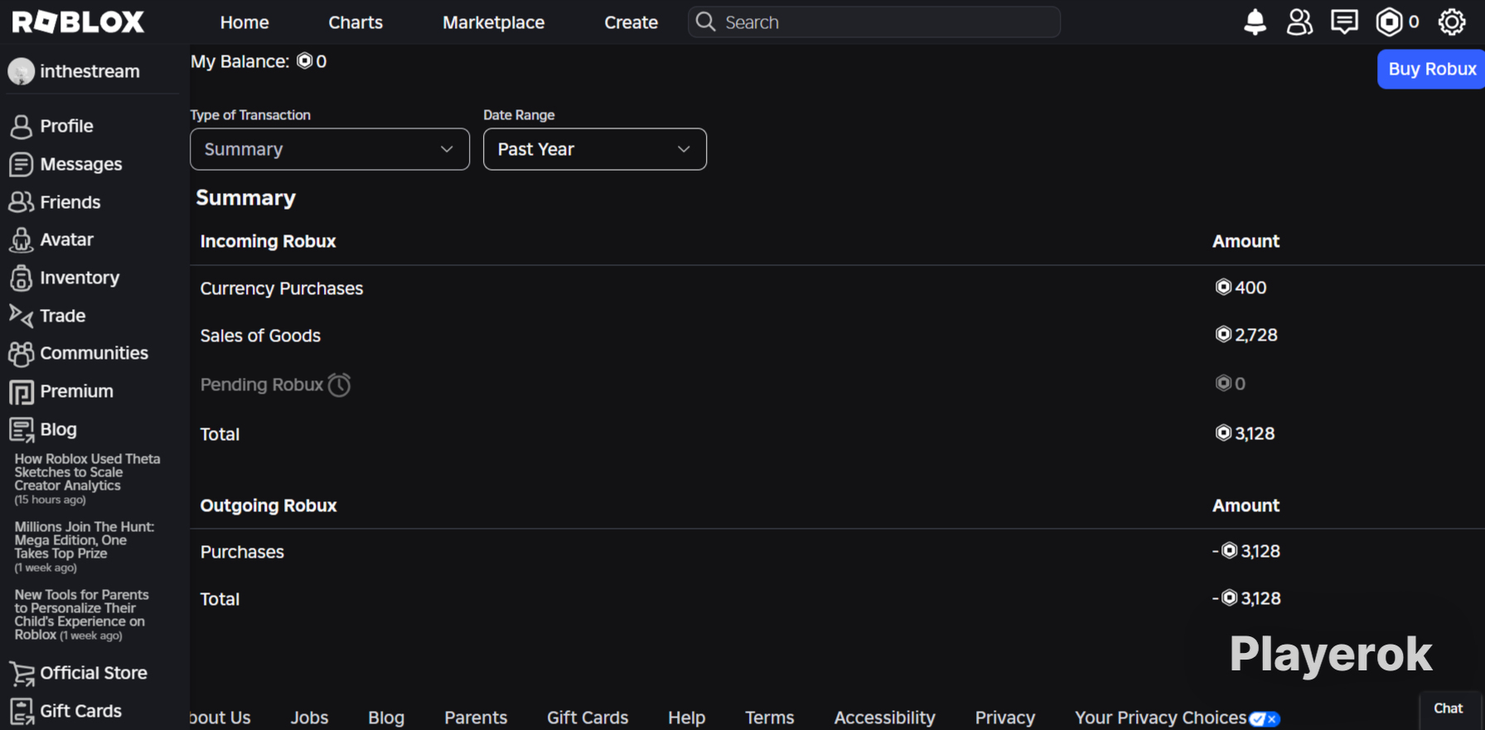Click the Trade sidebar icon
Image resolution: width=1485 pixels, height=730 pixels.
pyautogui.click(x=21, y=316)
